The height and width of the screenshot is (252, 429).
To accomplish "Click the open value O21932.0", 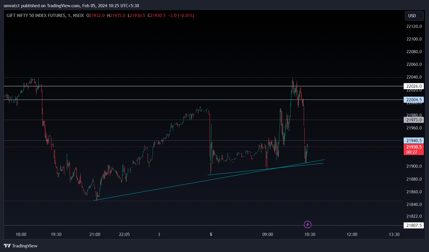I will (96, 16).
